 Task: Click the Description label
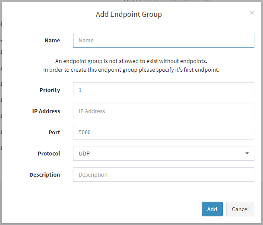click(x=44, y=175)
